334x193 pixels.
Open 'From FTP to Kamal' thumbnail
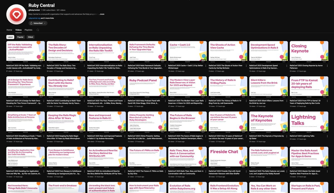click(x=309, y=87)
